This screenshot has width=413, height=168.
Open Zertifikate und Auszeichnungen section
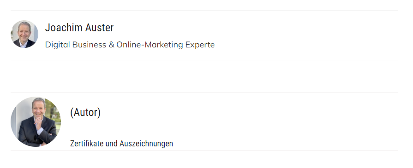click(121, 144)
